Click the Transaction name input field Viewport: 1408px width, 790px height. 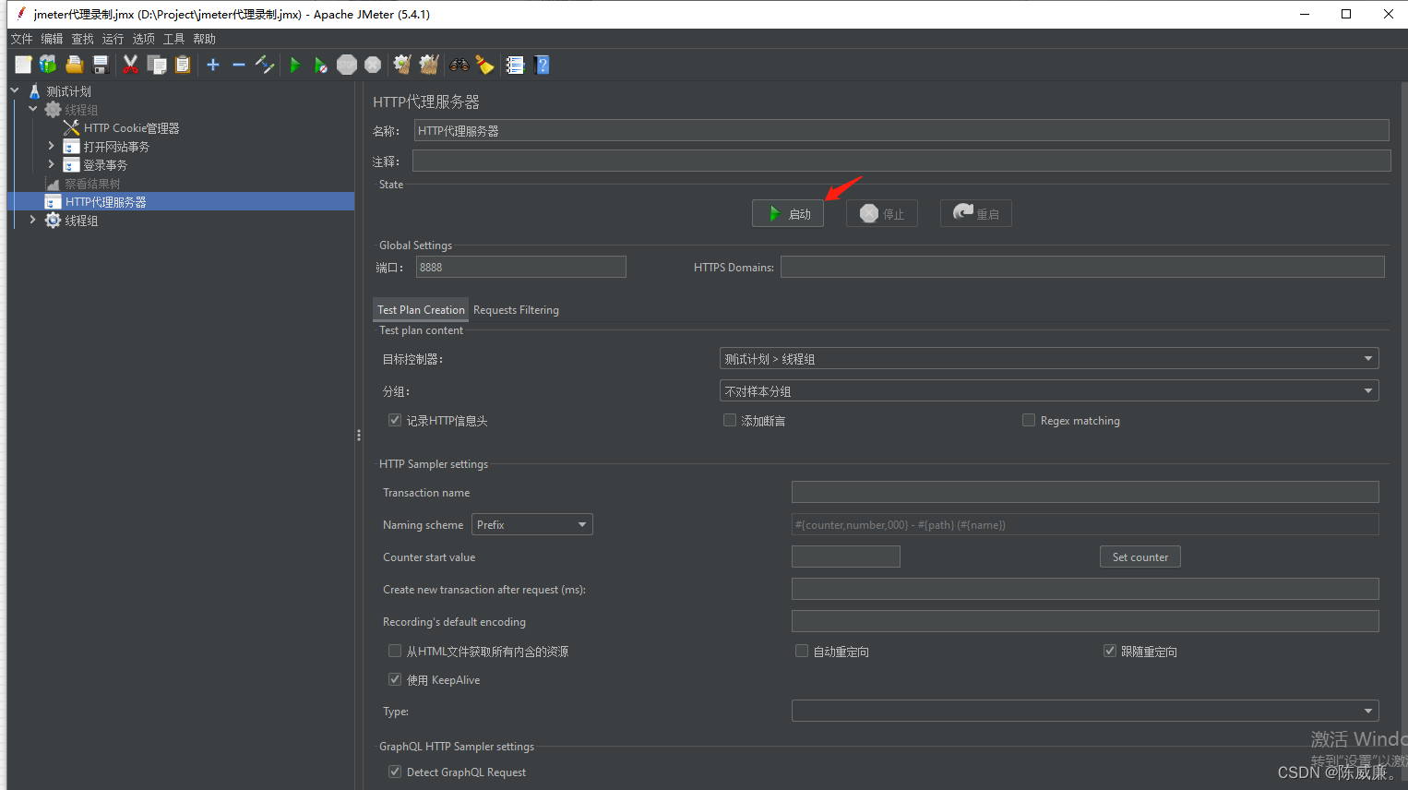pos(1085,492)
